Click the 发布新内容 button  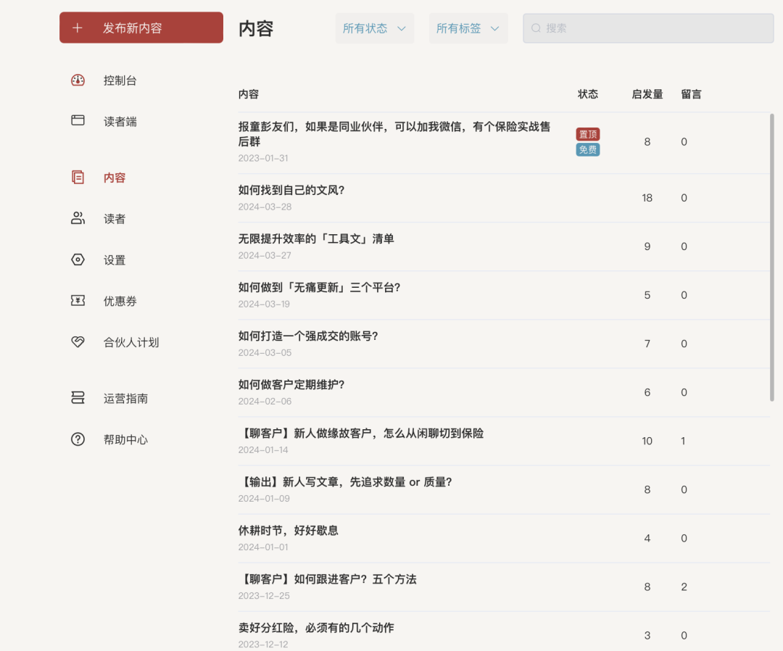click(141, 28)
